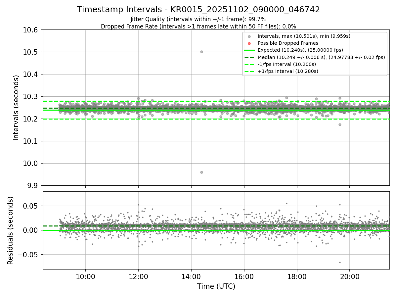The image size is (397, 298).
Task: Click the residual outlier below -0.05 seconds
Action: pyautogui.click(x=340, y=262)
